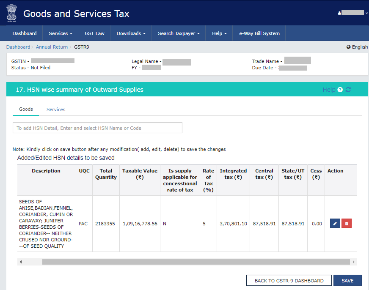369x290 pixels.
Task: Open the e-Way Bill System menu item
Action: coord(259,33)
